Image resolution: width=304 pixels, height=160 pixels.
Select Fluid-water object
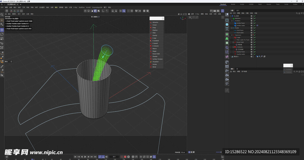(240, 33)
